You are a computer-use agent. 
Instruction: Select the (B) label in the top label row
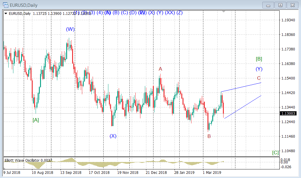(x=116, y=13)
